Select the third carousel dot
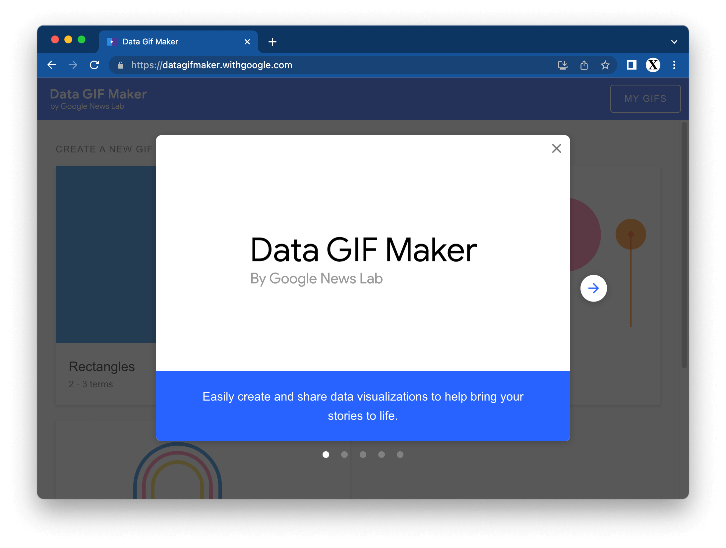This screenshot has height=548, width=726. [x=363, y=455]
